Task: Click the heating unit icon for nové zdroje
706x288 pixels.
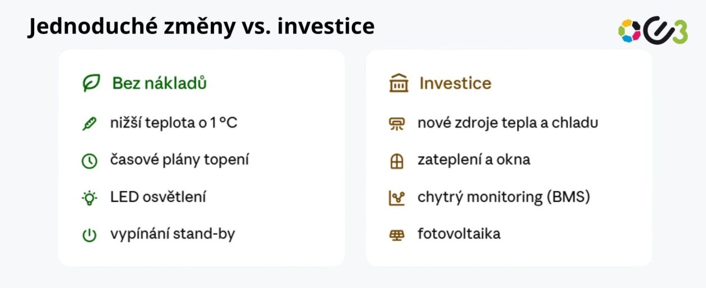Action: tap(397, 124)
